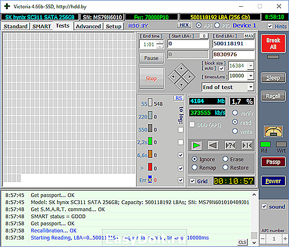
Task: Open the End of test dropdown
Action: tap(250, 87)
